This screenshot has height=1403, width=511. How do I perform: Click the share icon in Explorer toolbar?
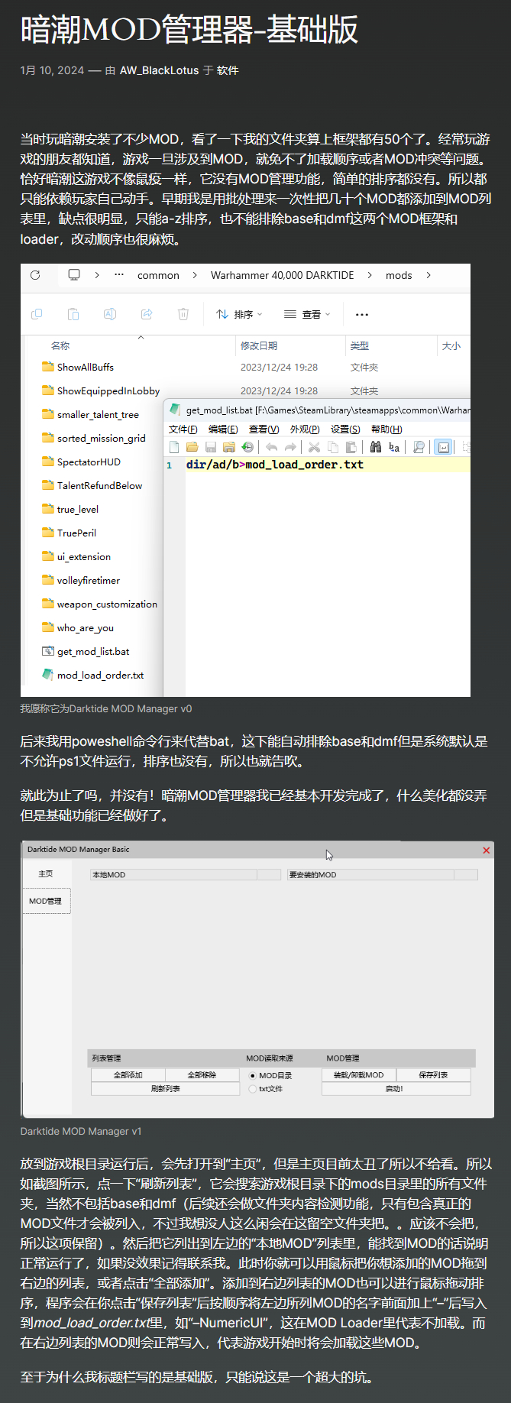point(147,314)
